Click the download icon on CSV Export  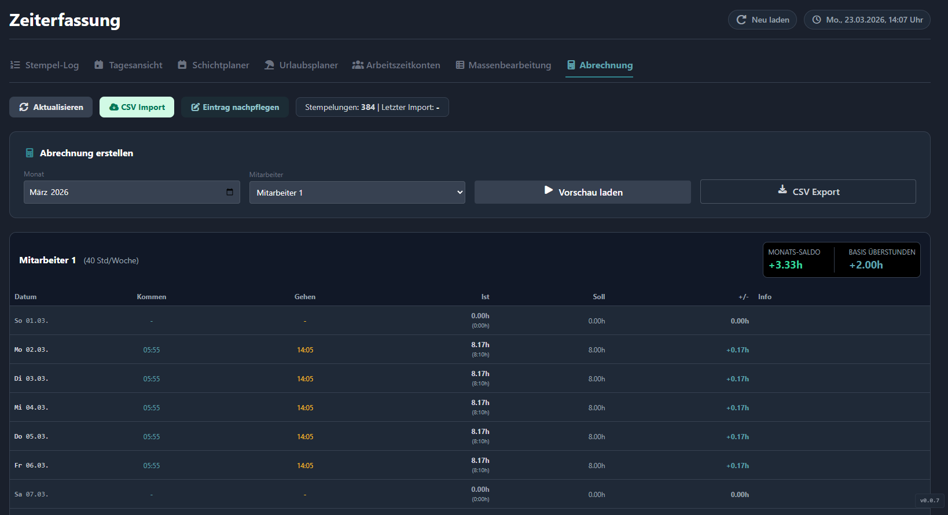(x=782, y=190)
